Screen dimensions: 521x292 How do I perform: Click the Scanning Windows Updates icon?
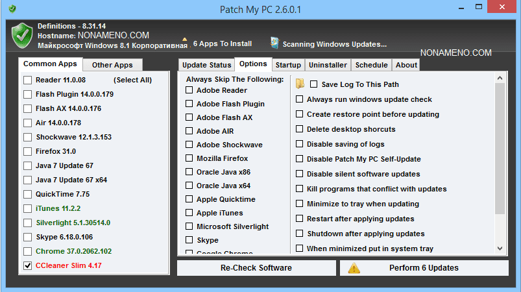[275, 43]
